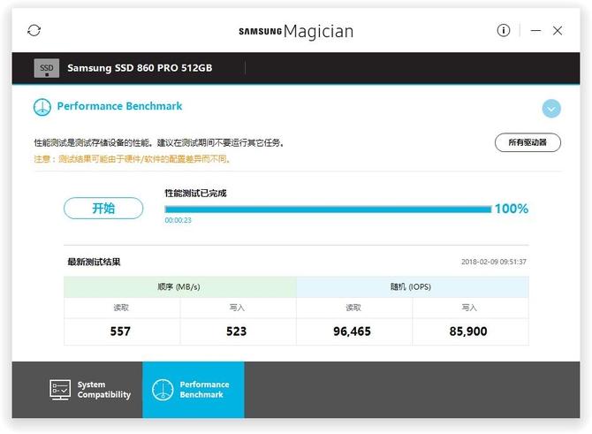Screen dimensions: 592x434
Task: Click the 顺序 (MB/s) column header
Action: point(178,286)
